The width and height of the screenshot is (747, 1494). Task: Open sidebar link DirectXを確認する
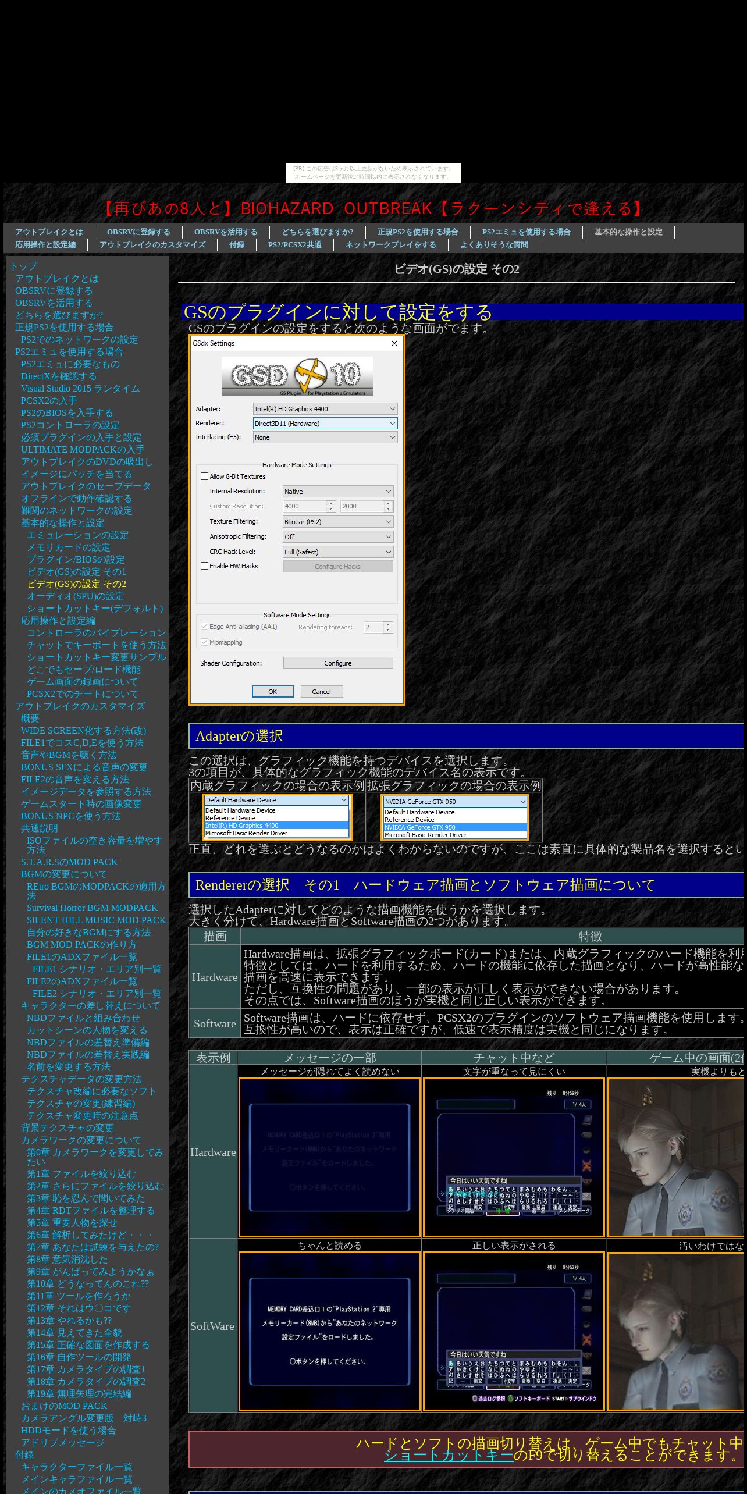coord(59,376)
